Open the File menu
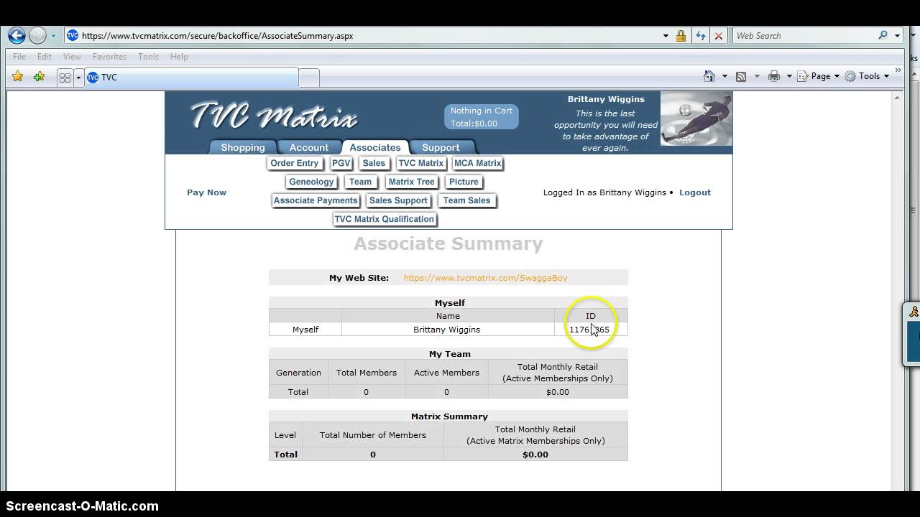Image resolution: width=920 pixels, height=517 pixels. coord(19,57)
